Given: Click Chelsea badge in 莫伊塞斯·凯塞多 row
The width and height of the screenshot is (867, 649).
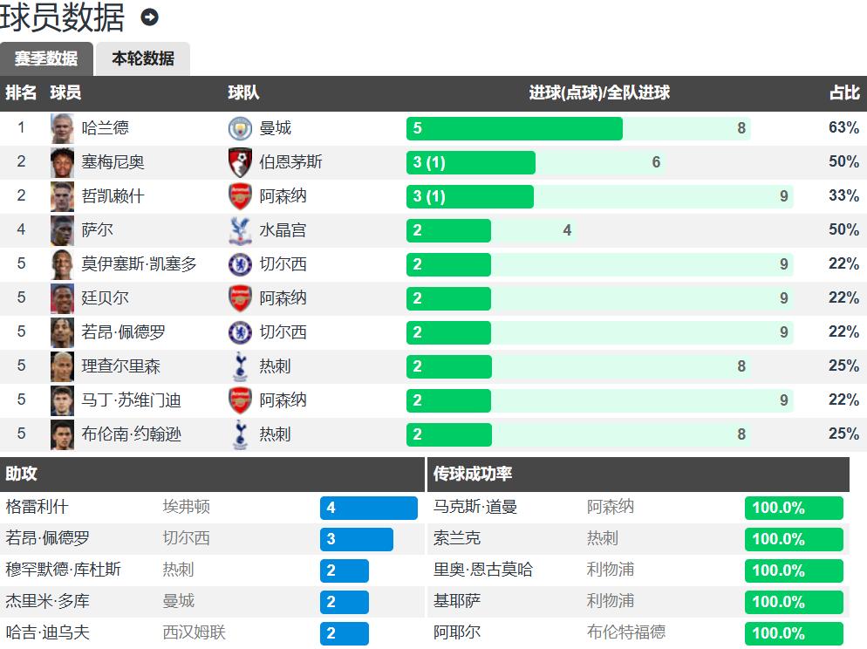Looking at the screenshot, I should tap(239, 264).
